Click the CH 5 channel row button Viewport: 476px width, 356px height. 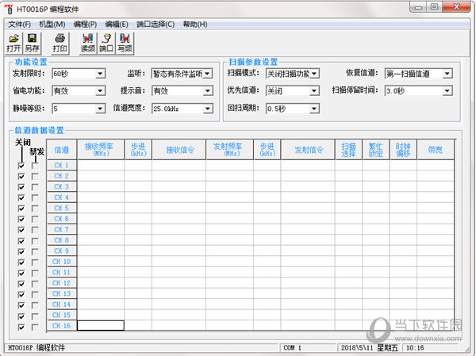pos(61,208)
